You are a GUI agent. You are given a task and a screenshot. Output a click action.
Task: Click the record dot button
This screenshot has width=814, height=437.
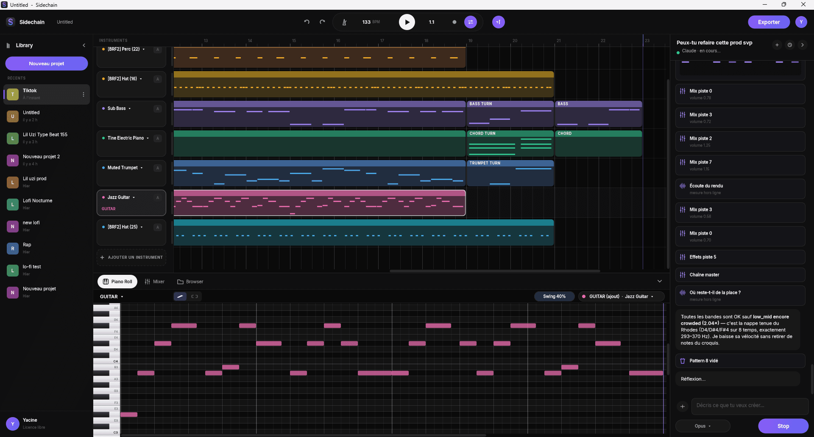(x=454, y=22)
